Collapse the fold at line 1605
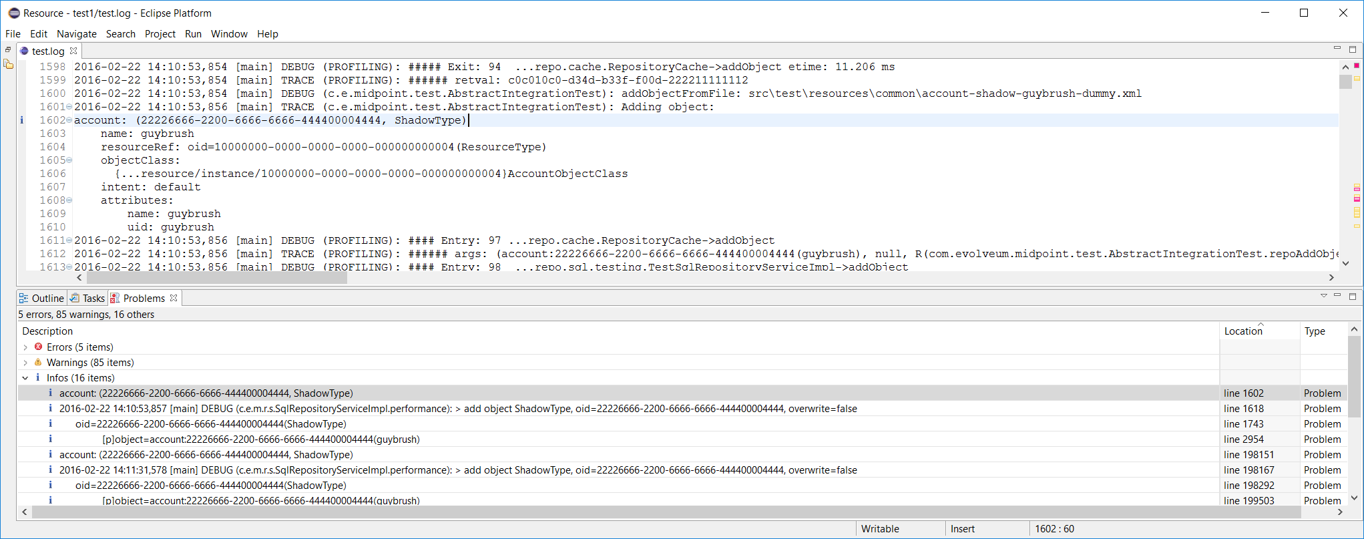The width and height of the screenshot is (1364, 539). (69, 160)
